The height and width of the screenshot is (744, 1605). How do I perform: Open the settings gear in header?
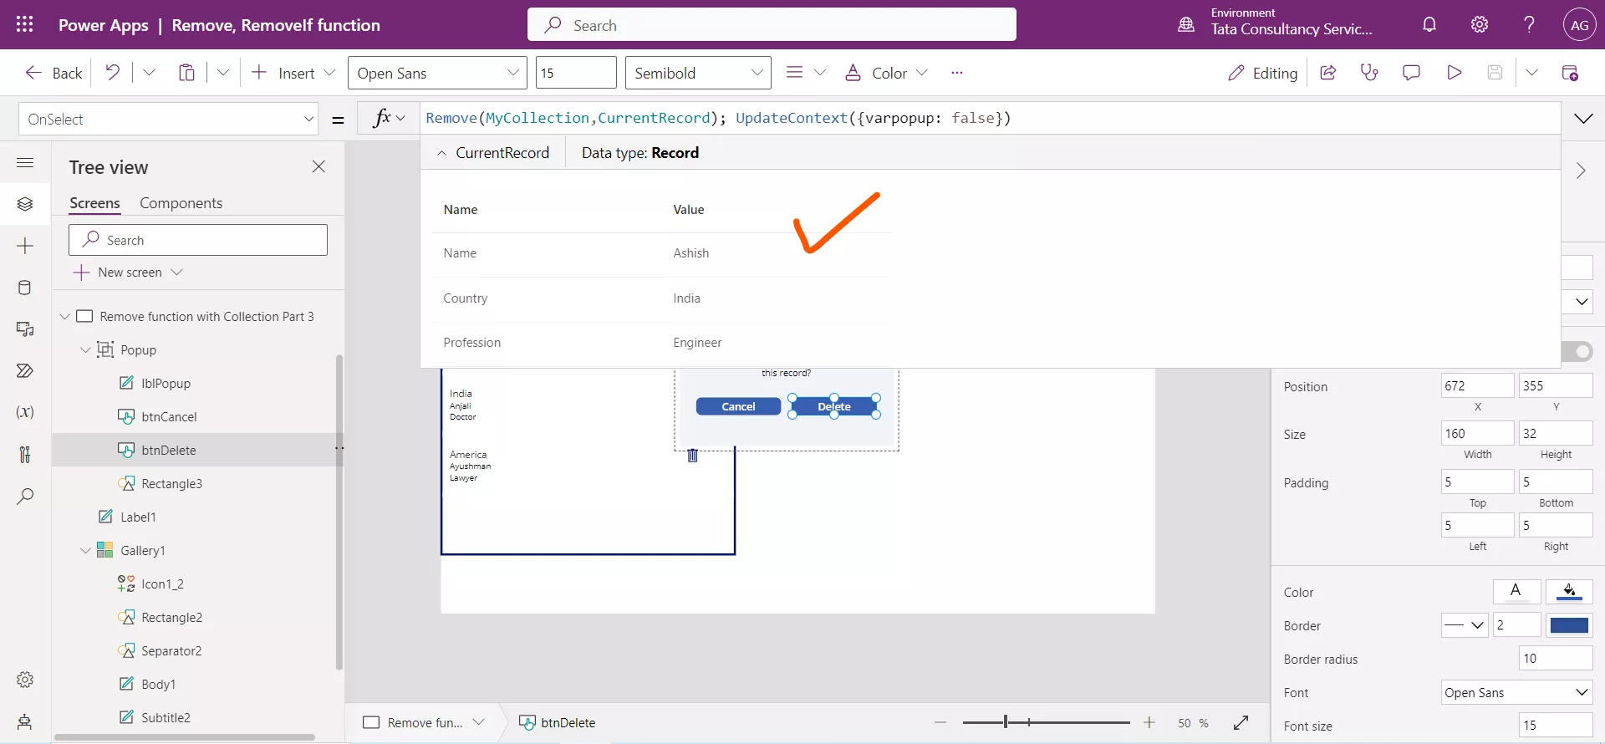(x=1480, y=24)
